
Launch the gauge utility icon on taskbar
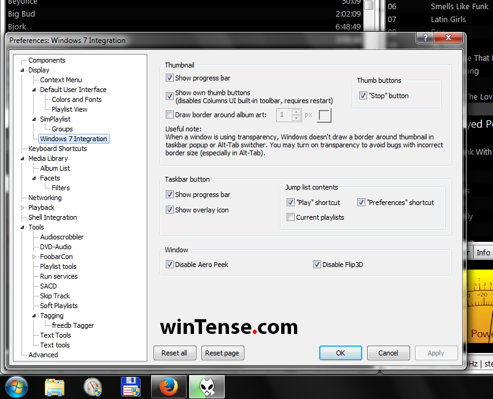click(x=93, y=387)
